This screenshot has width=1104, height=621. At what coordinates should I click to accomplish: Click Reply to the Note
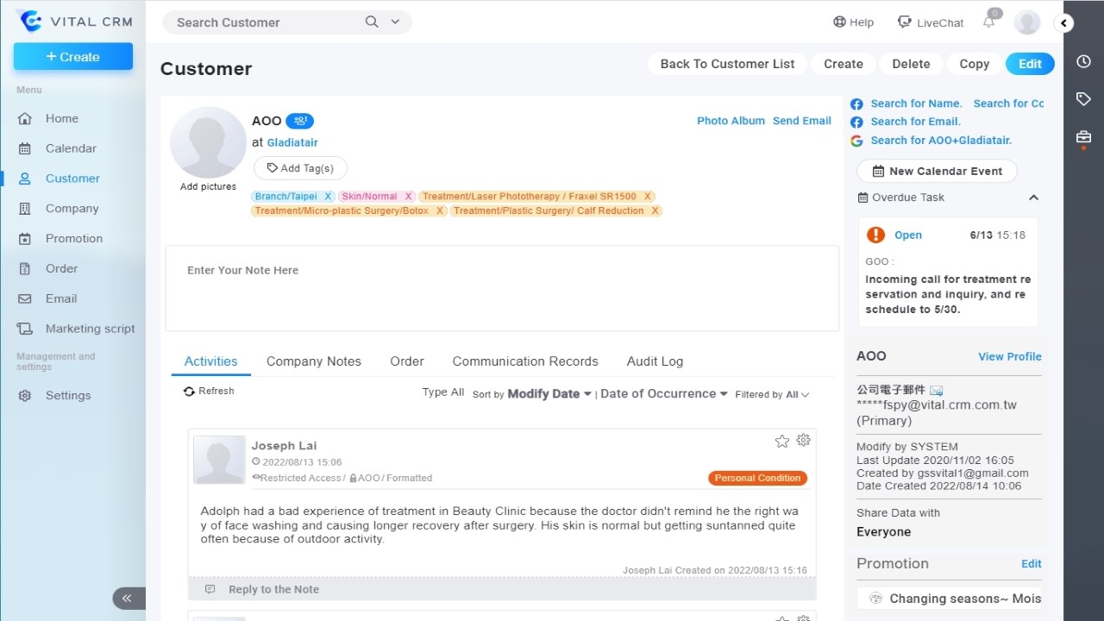273,590
